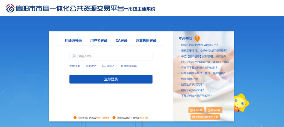Switch to the 标证通登录 tab
This screenshot has width=284, height=127.
(73, 41)
